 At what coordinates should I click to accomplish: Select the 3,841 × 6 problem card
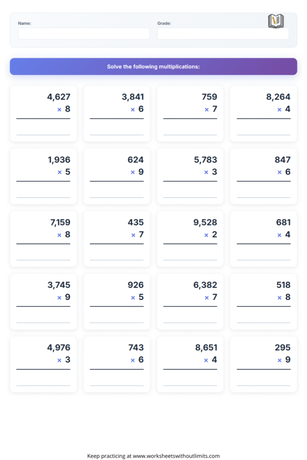point(117,113)
